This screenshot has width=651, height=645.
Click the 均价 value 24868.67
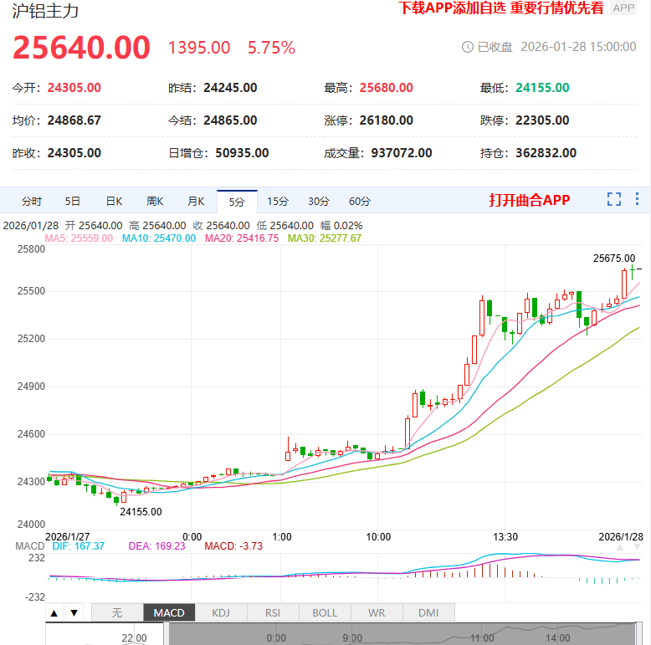point(74,120)
